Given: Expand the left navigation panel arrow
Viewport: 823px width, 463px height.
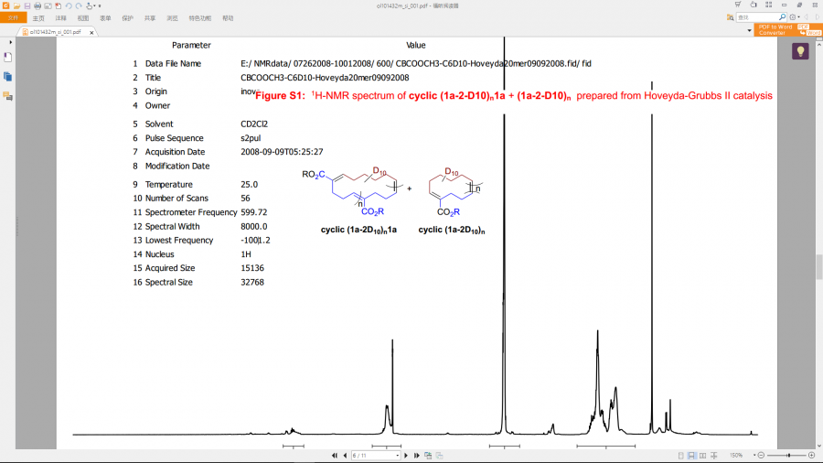Looking at the screenshot, I should (x=10, y=42).
